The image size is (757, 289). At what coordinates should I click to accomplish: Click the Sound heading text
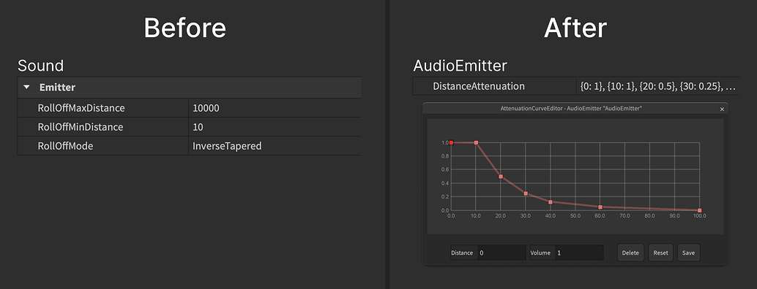40,66
